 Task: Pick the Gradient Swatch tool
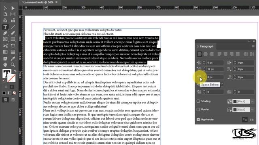tap(5, 52)
